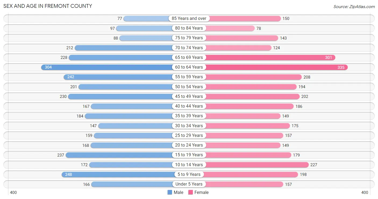Click the blue Male legend swatch
The image size is (378, 199).
click(170, 192)
